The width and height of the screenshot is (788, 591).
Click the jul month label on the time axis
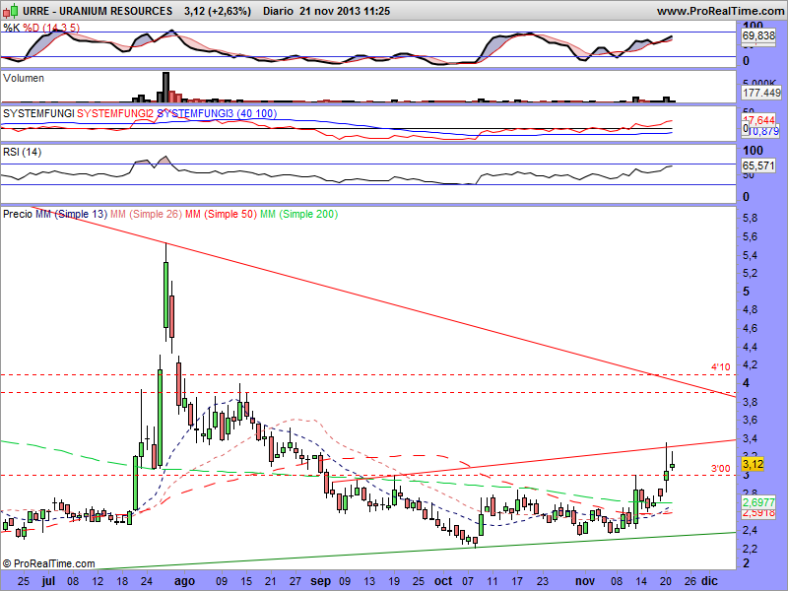tap(48, 581)
